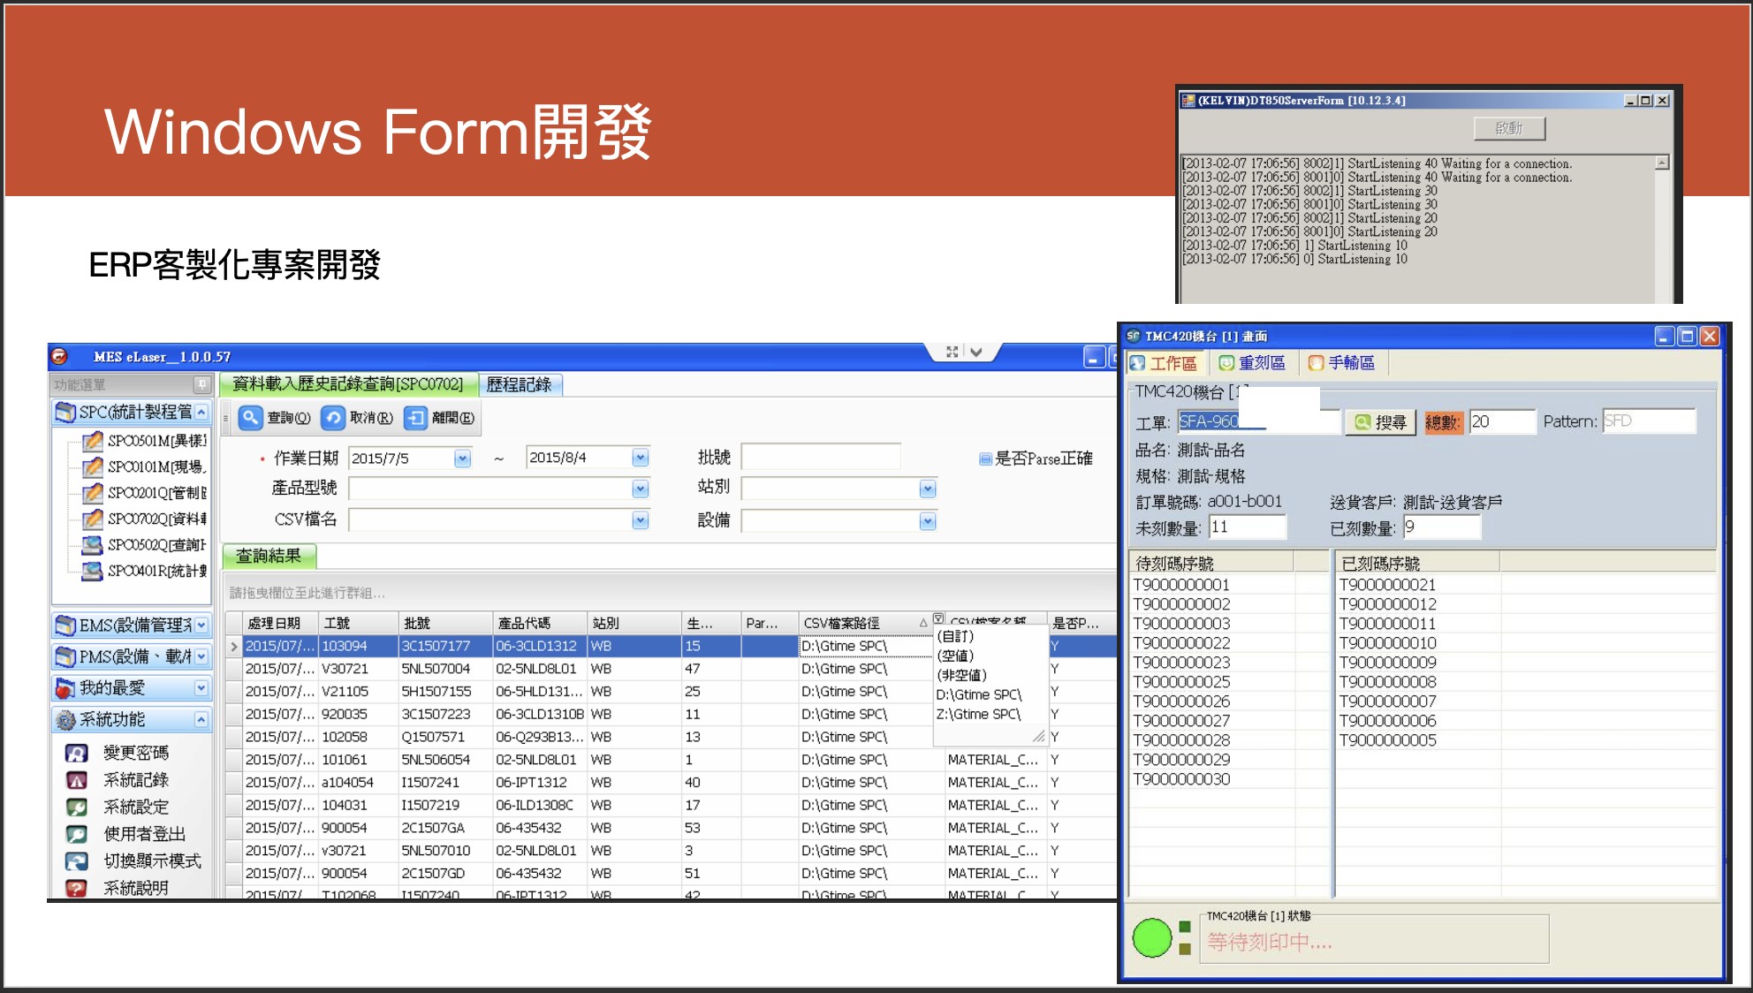The width and height of the screenshot is (1753, 993).
Task: Open 變更密碼 change password icon
Action: (x=77, y=753)
